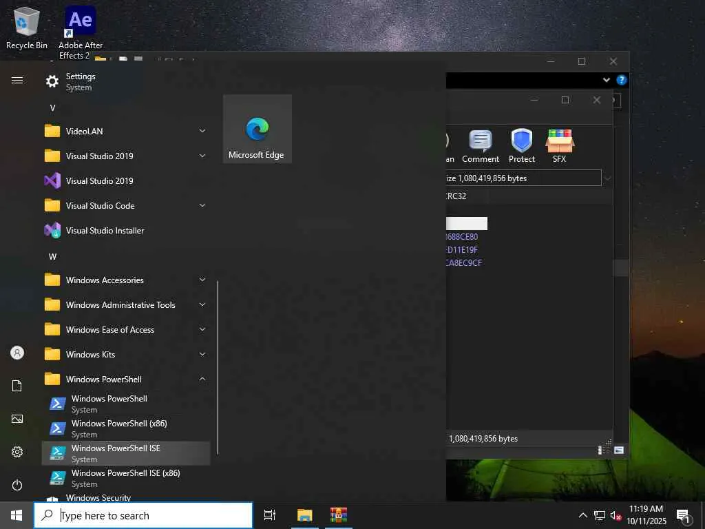Focus the taskbar search box
This screenshot has height=529, width=705.
click(x=143, y=515)
